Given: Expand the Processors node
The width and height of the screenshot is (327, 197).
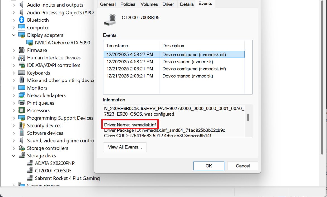Looking at the screenshot, I should pos(14,110).
